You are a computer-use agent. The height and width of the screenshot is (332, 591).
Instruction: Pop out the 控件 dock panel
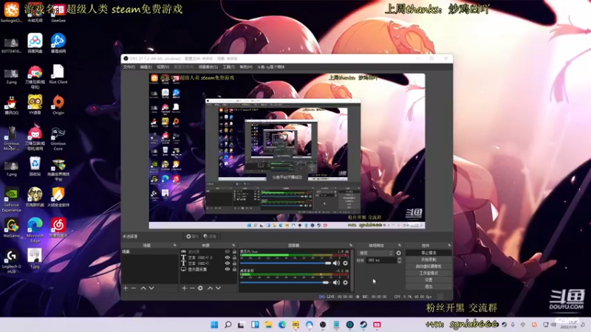pos(449,246)
